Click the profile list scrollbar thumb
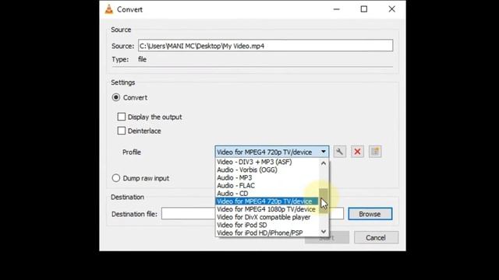Image resolution: width=499 pixels, height=280 pixels. [x=324, y=201]
